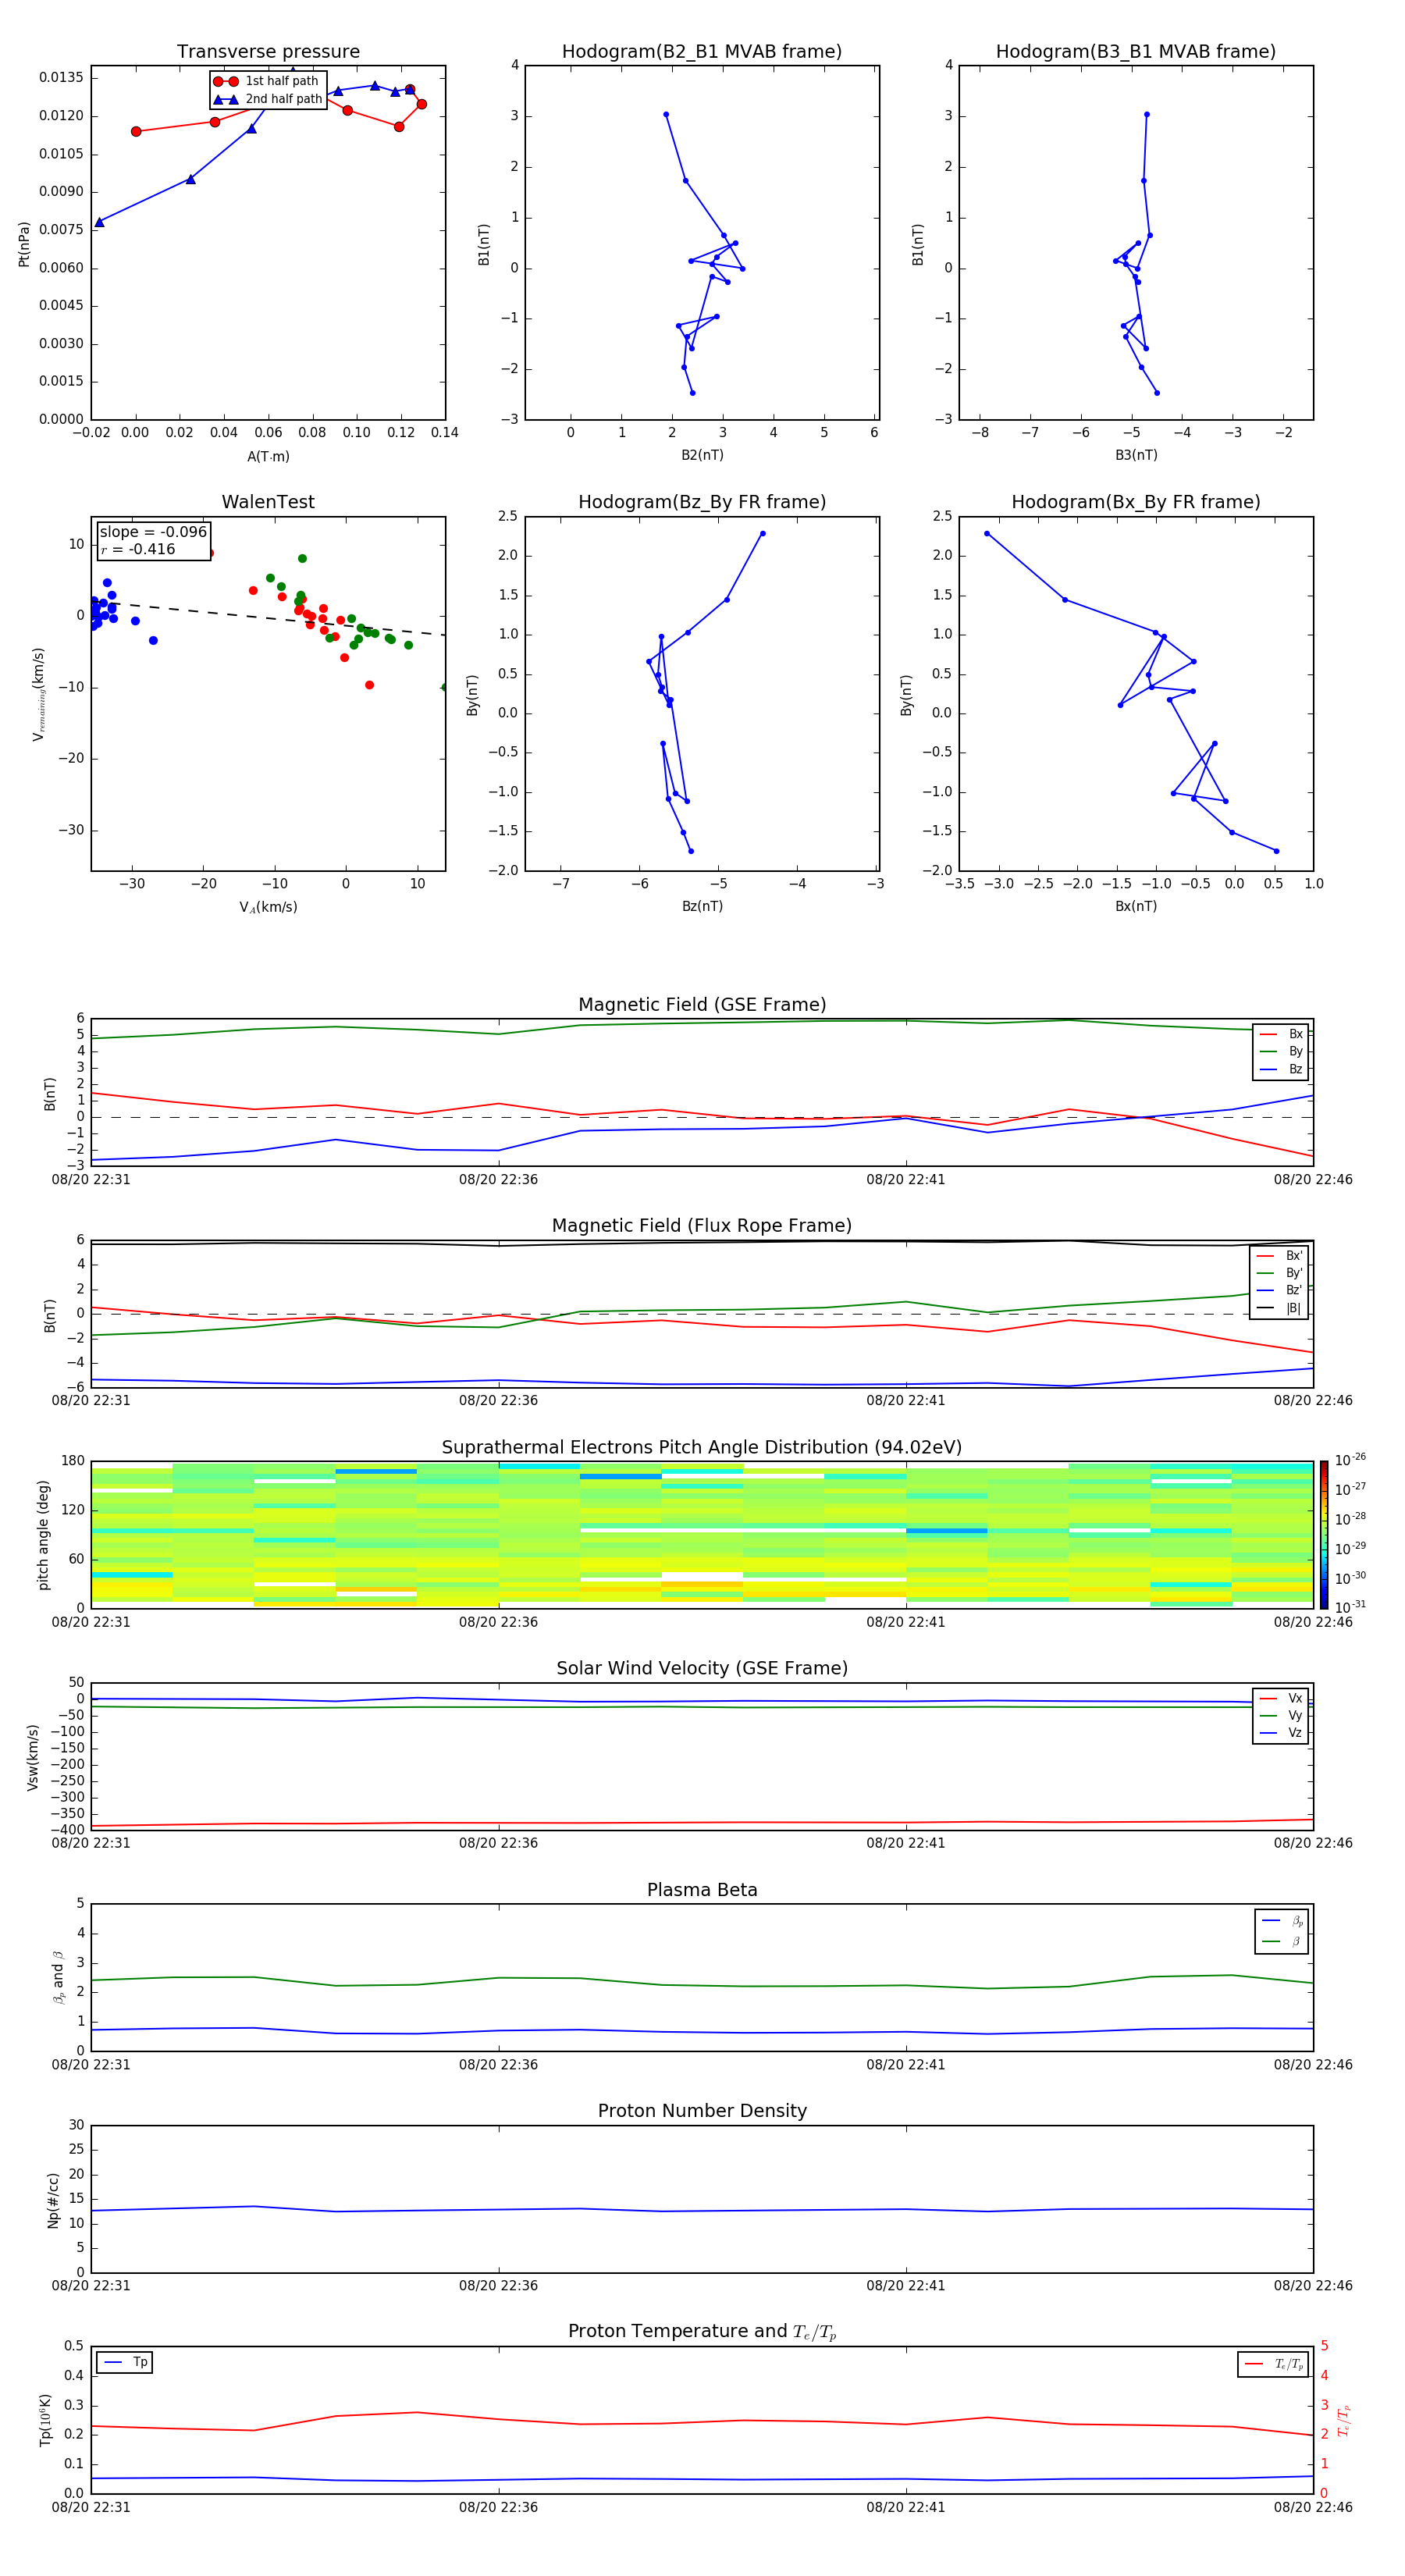
Task: Select the 'r = -0.416' annotation
Action: point(138,549)
